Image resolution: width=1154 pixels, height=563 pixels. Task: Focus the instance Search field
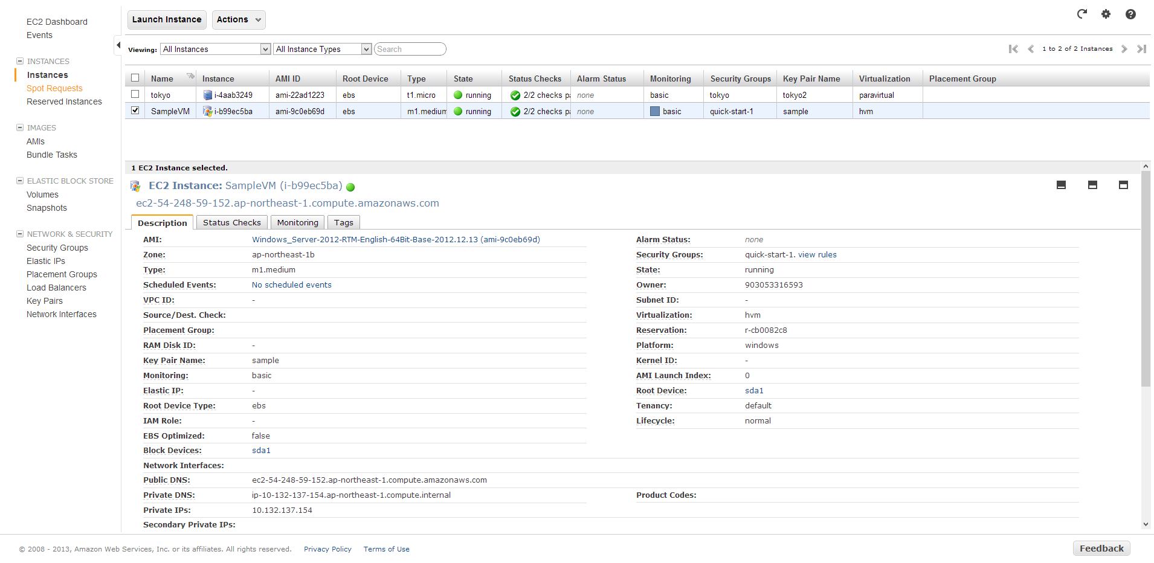point(410,49)
